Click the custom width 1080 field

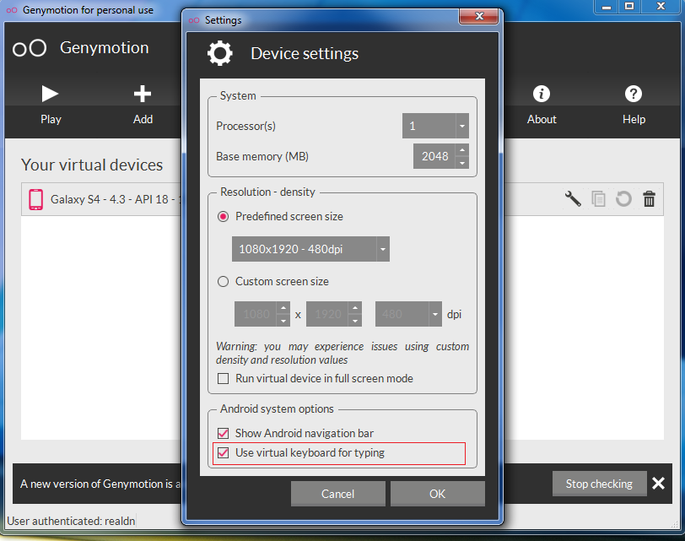[x=256, y=314]
